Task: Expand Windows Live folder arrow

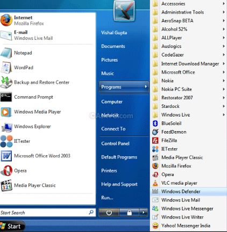Action: [x=224, y=115]
